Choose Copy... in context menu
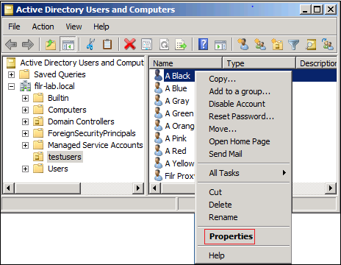The width and height of the screenshot is (341, 265). pos(243,79)
